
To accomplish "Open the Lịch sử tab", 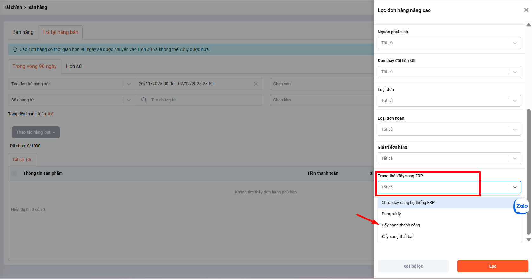I will 74,67.
